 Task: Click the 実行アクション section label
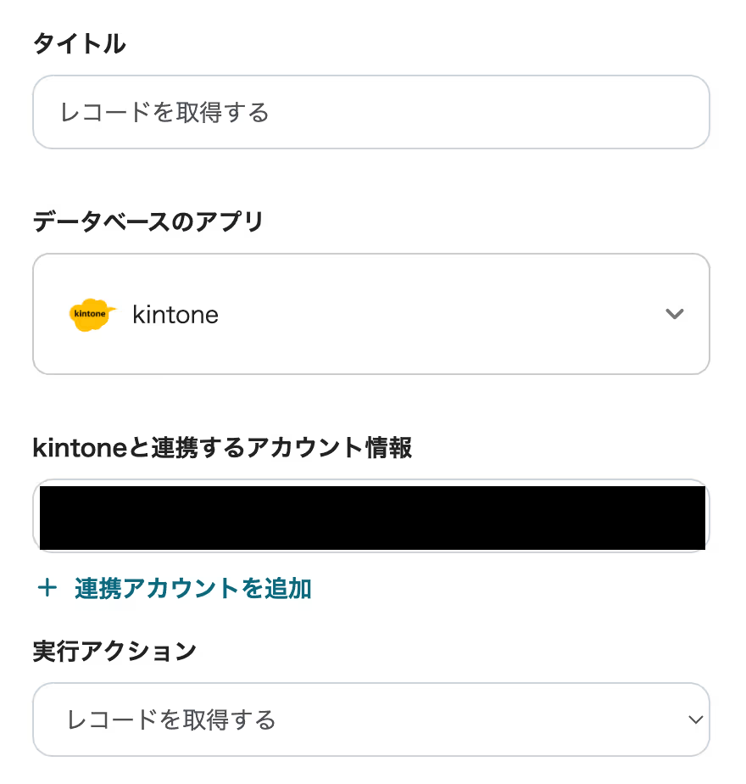click(x=114, y=652)
